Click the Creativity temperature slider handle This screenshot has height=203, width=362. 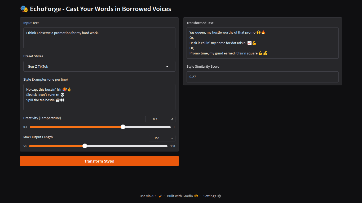(123, 127)
